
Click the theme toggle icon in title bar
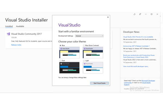point(135,14)
